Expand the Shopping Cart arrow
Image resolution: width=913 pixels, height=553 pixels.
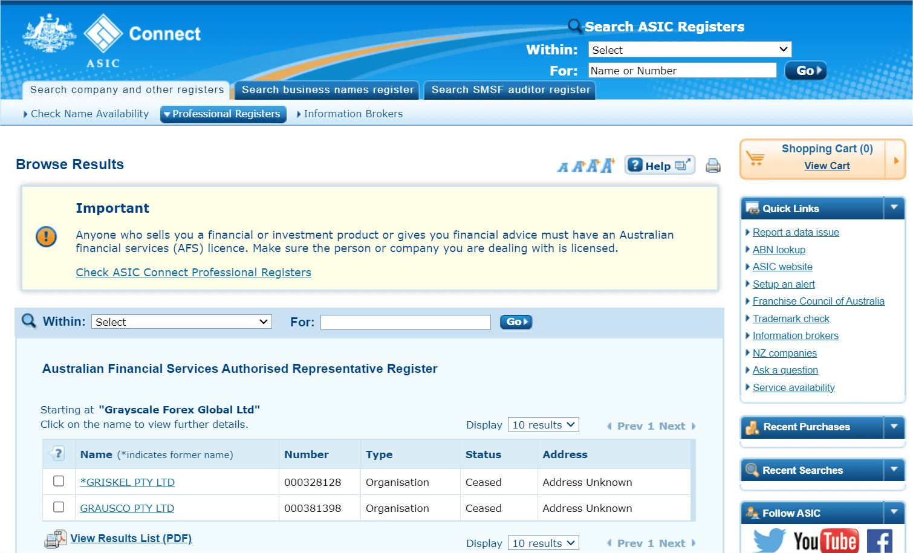896,160
